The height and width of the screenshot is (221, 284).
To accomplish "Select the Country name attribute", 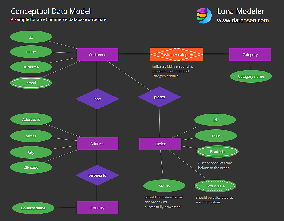I will [x=33, y=208].
